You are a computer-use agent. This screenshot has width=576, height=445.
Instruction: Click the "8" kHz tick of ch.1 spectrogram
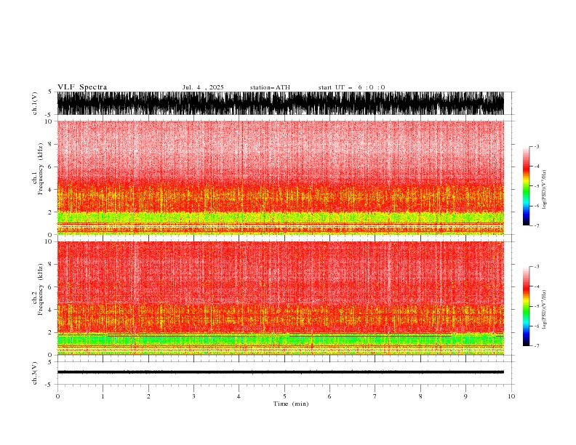click(x=50, y=144)
